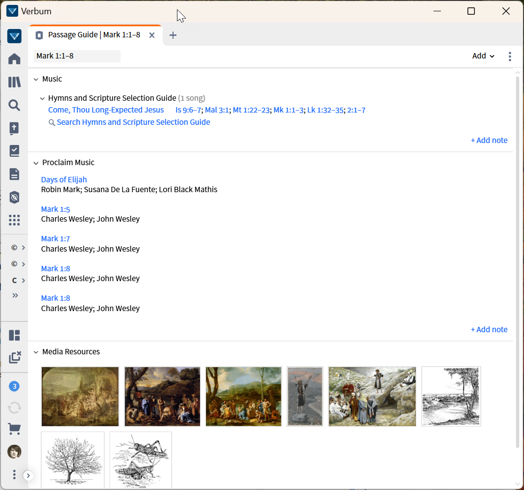
Task: Collapse Hymns and Scripture Selection Guide
Action: (x=43, y=98)
